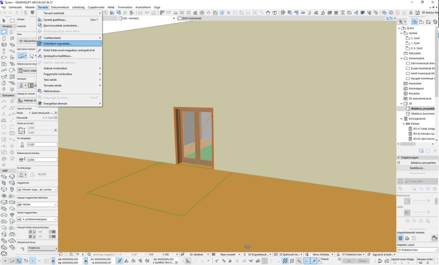Screen dimensions: 439x265
Task: Click the Vázszerkez layer button with eye
Action: click(27, 41)
